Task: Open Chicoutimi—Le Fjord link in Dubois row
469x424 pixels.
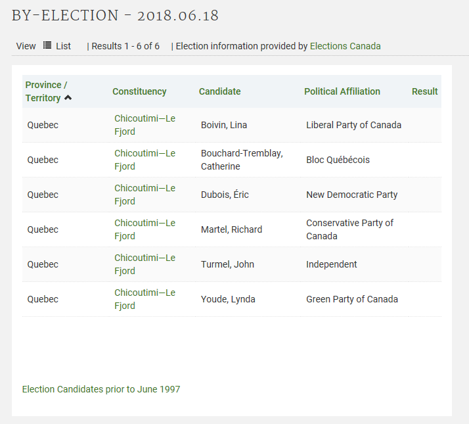Action: click(145, 195)
